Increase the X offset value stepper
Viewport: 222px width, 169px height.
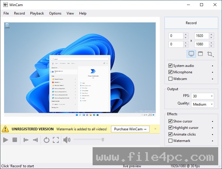(185, 34)
